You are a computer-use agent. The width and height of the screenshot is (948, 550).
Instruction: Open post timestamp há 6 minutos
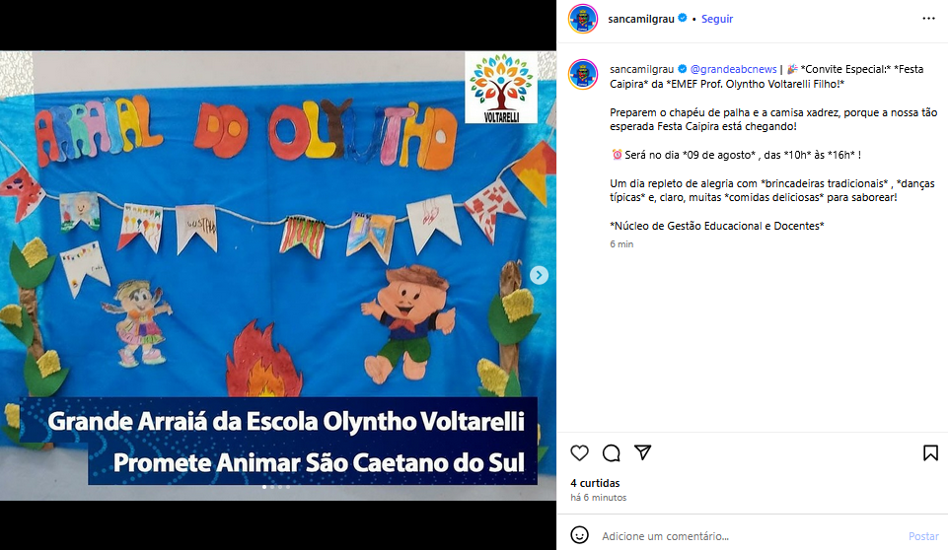tap(599, 498)
